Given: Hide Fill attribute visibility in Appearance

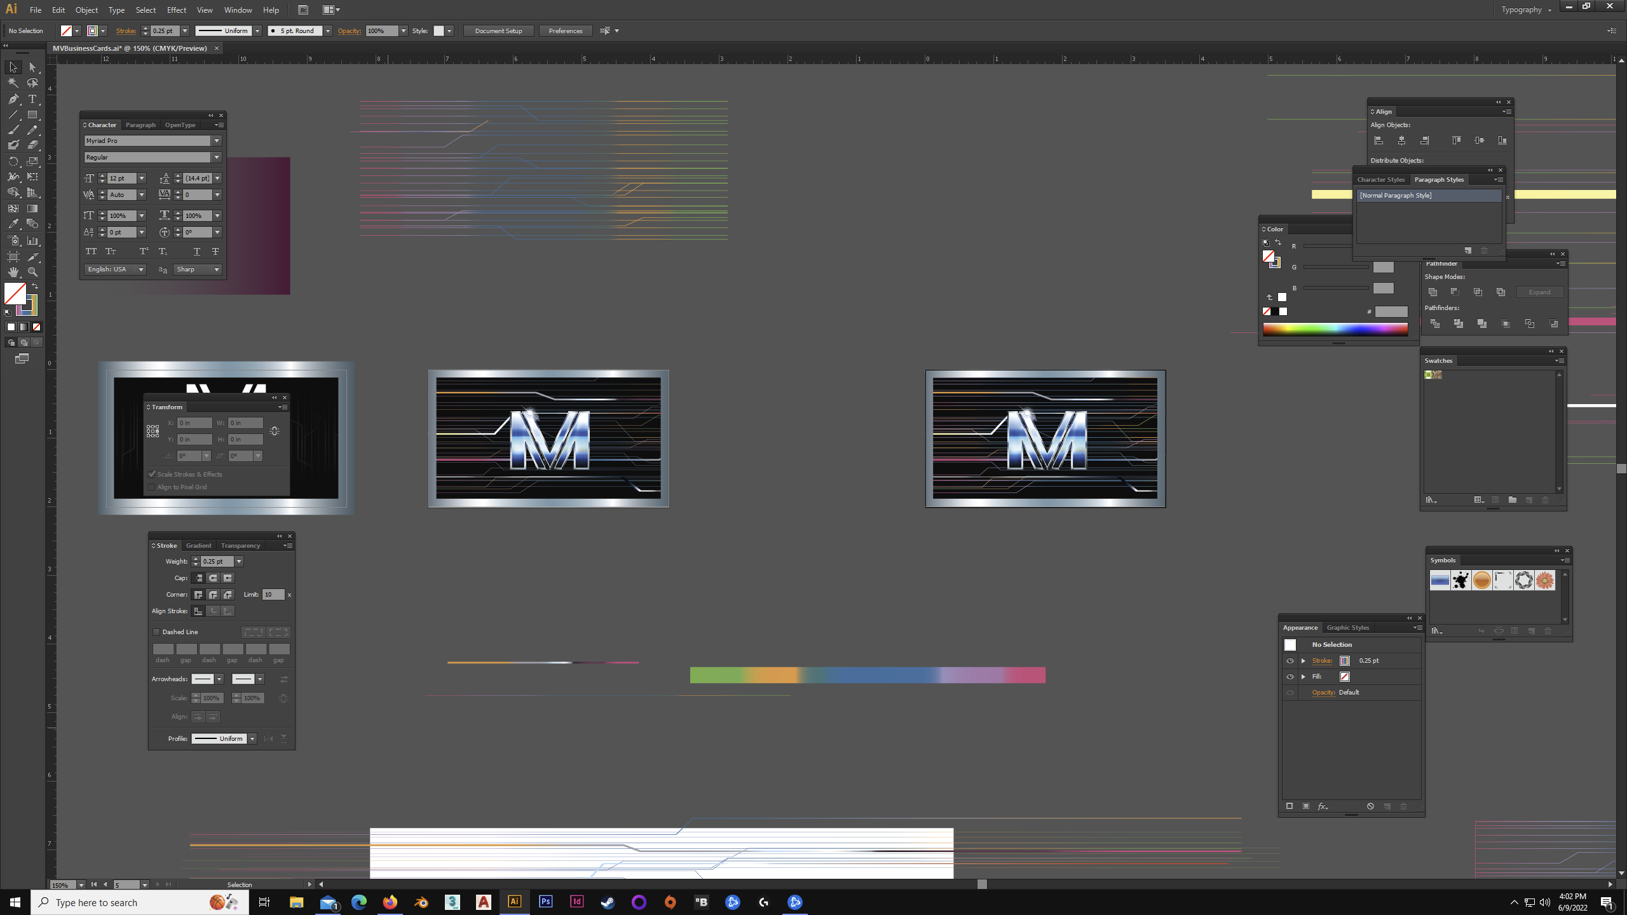Looking at the screenshot, I should point(1290,677).
